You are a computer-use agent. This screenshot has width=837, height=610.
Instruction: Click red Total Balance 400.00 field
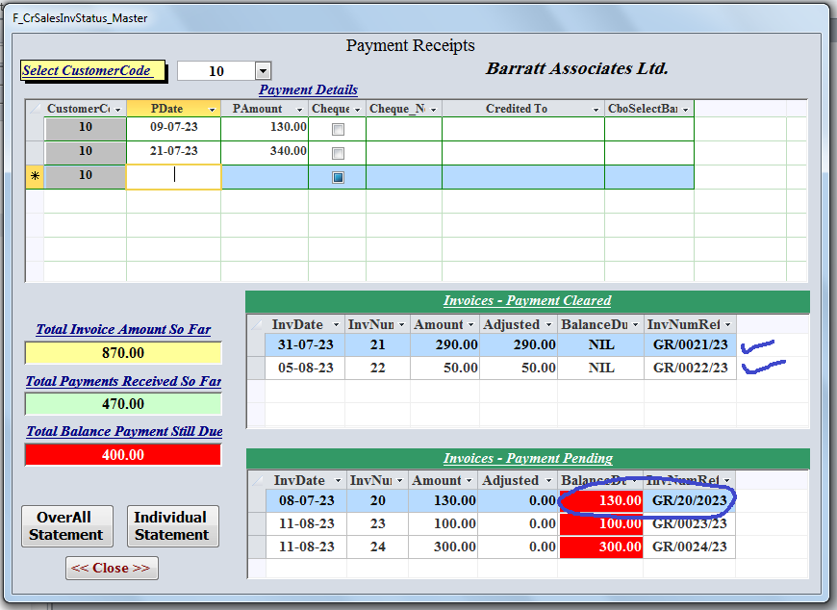click(x=123, y=454)
